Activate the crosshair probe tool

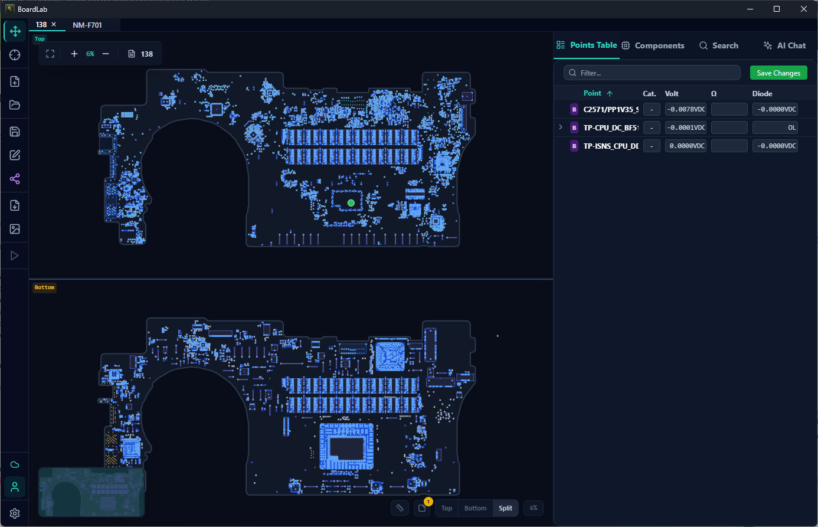click(15, 54)
